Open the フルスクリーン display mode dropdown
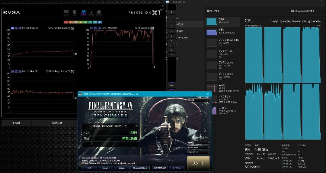 (198, 152)
